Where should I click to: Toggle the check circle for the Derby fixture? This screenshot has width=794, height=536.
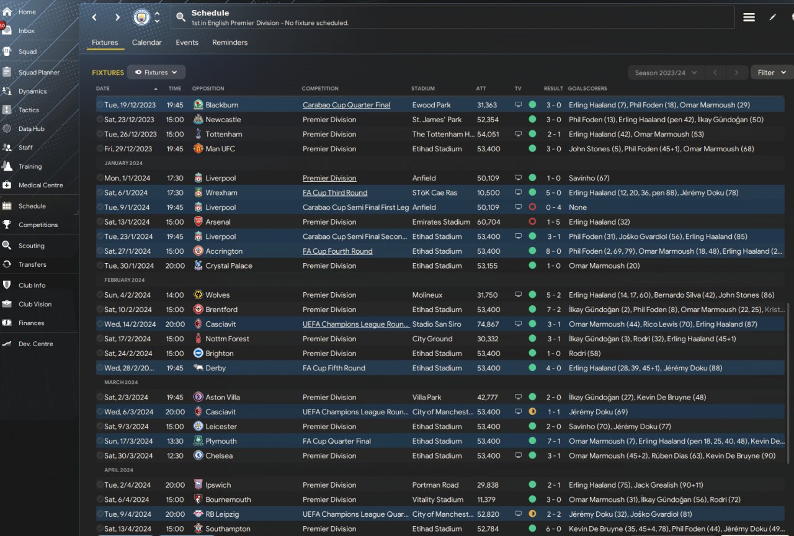pos(100,368)
